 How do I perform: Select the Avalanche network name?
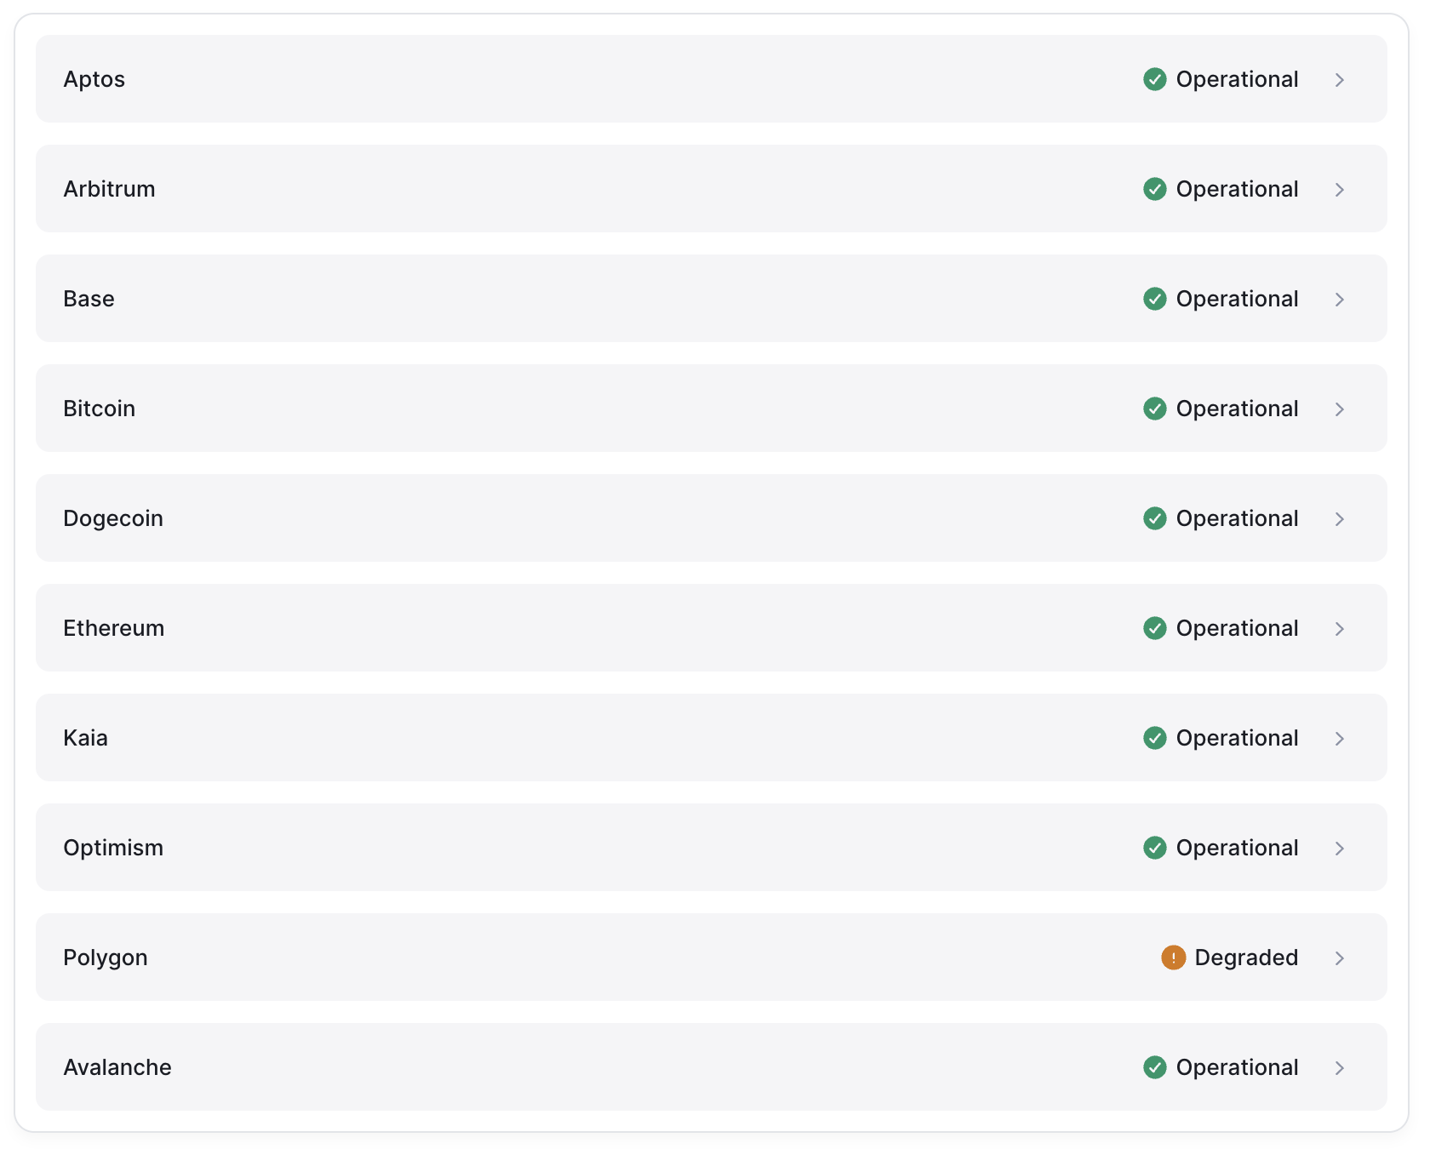point(117,1067)
